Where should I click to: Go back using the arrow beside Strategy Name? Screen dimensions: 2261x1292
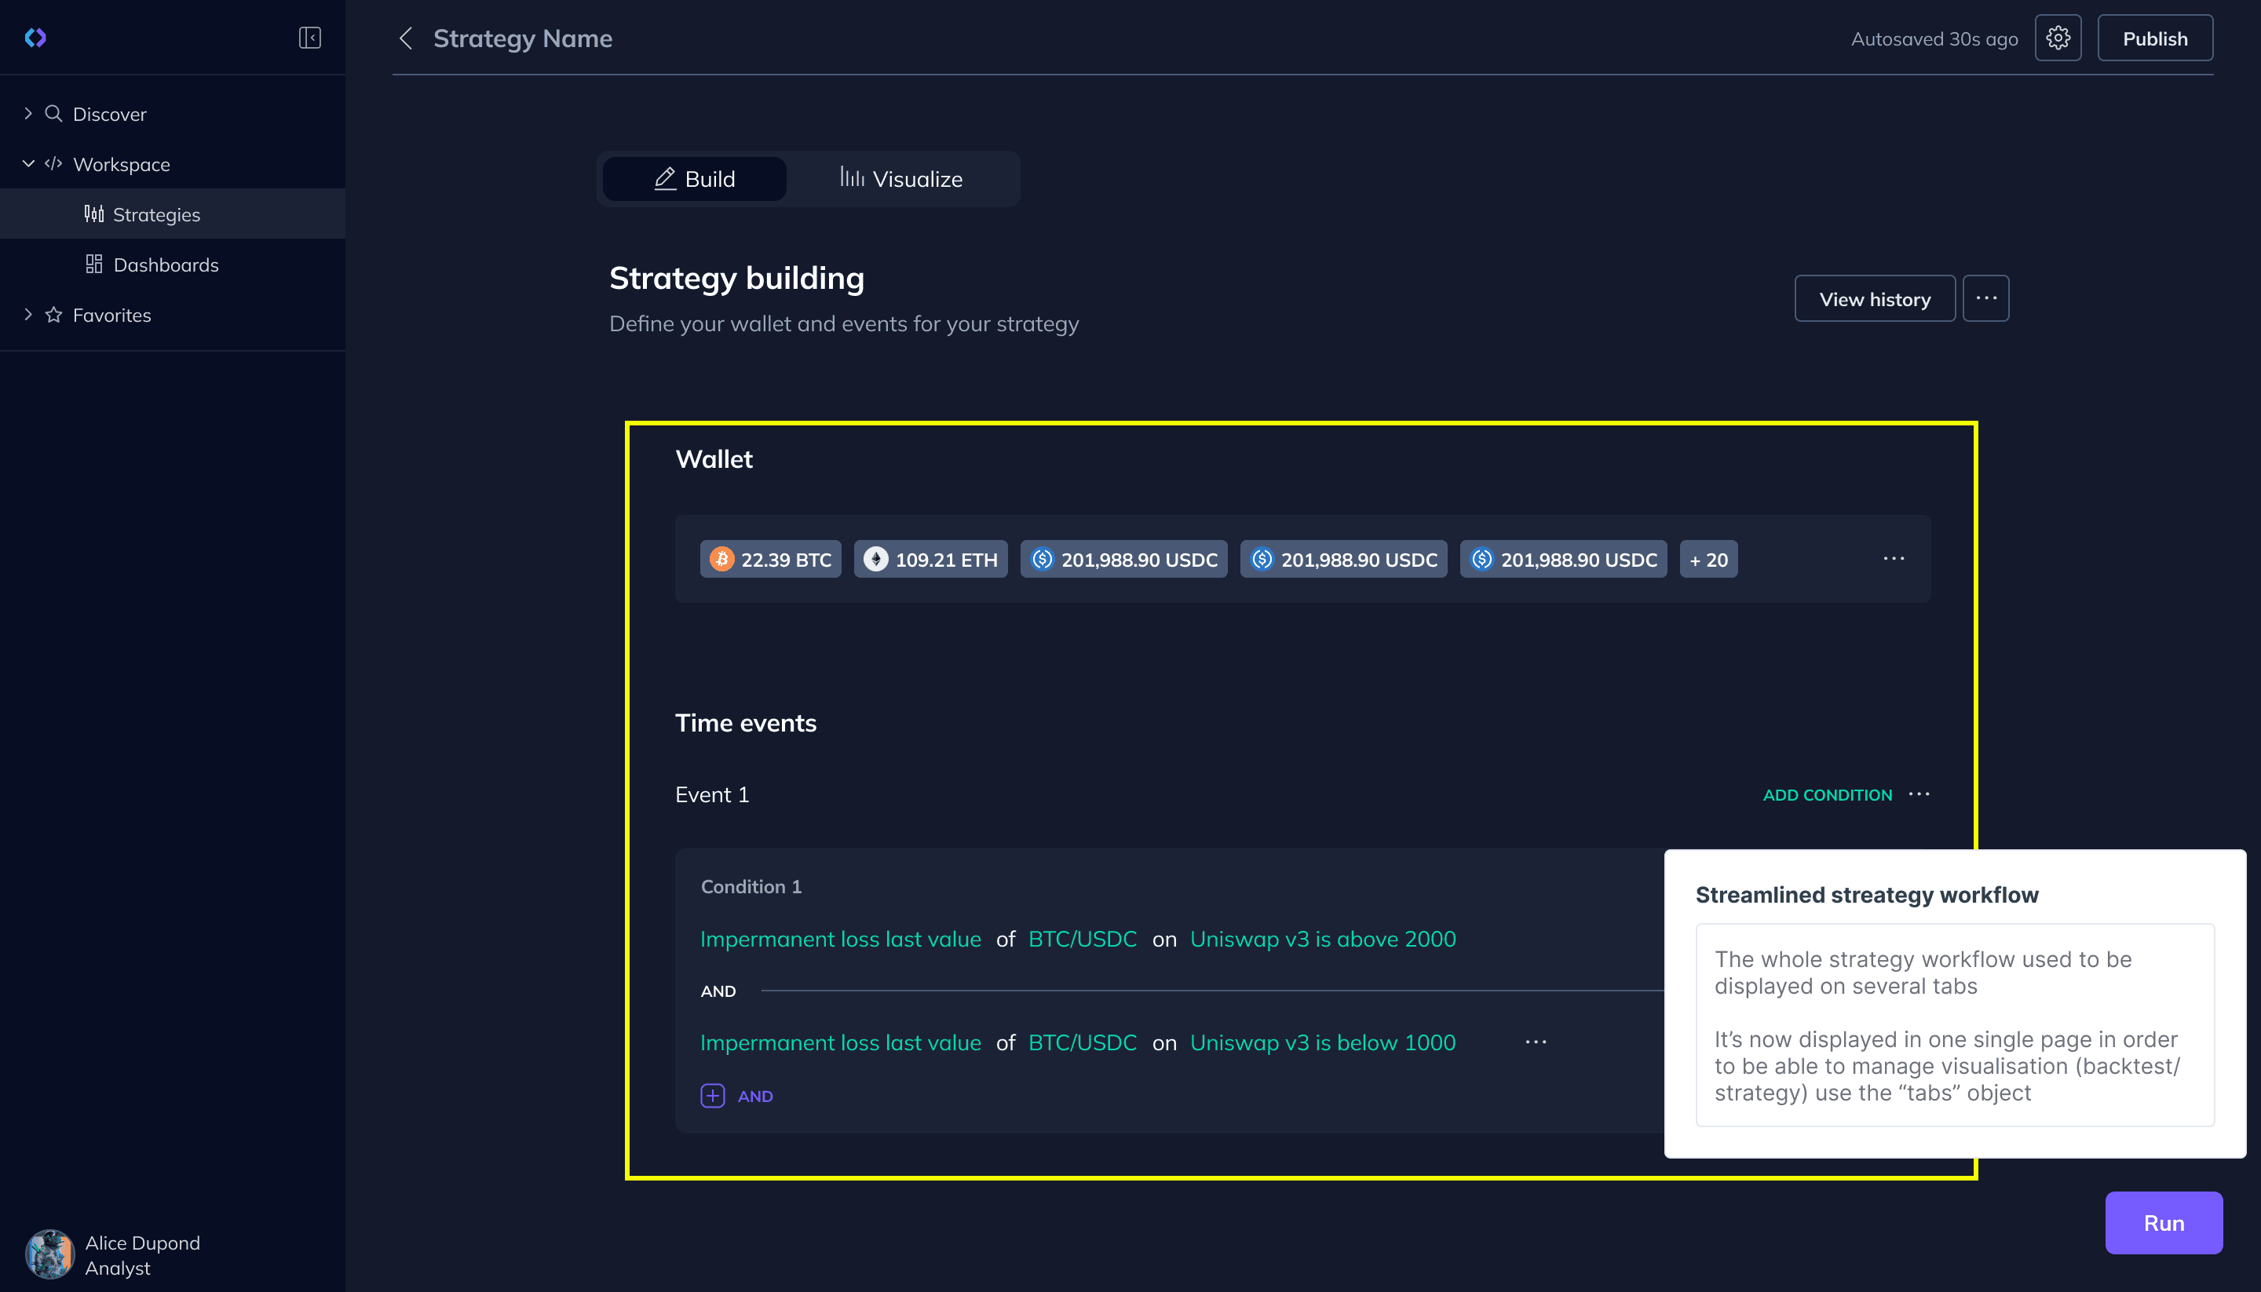(x=407, y=38)
